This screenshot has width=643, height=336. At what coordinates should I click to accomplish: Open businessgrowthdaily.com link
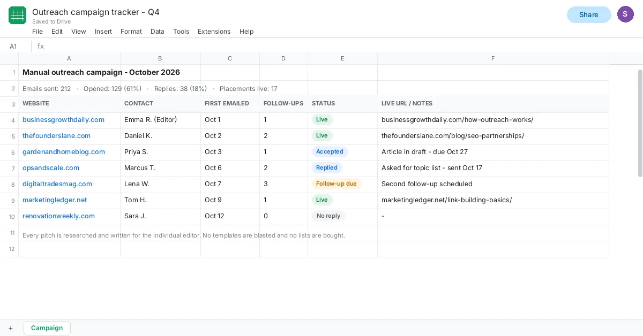point(63,120)
